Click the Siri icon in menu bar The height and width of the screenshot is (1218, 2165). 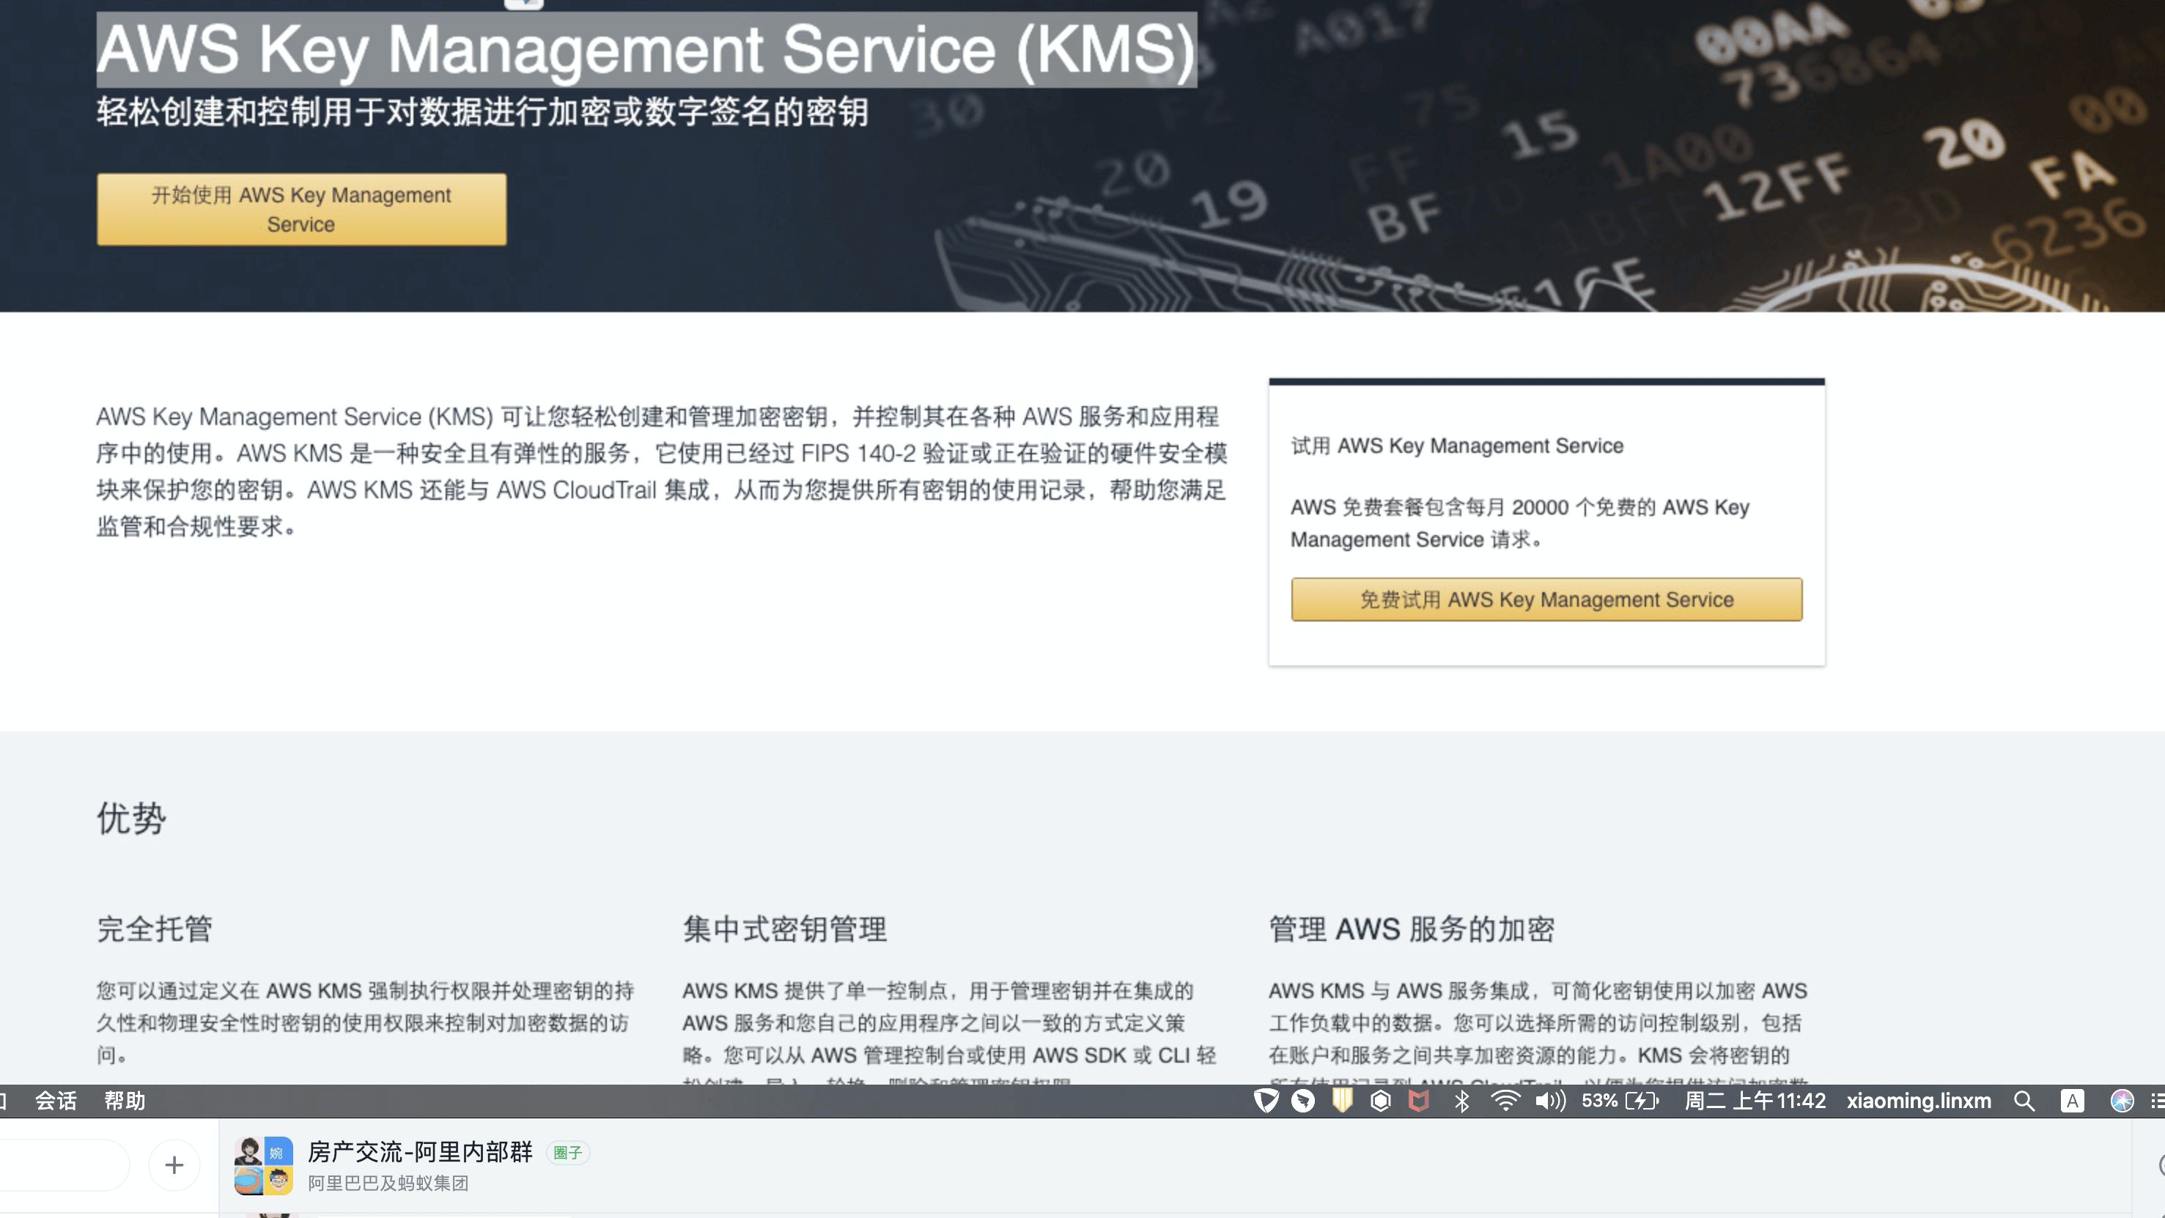point(2121,1100)
